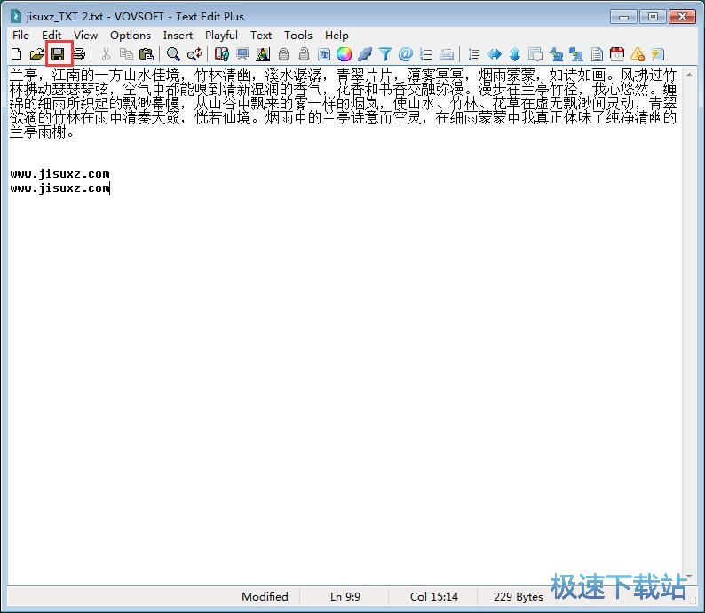The width and height of the screenshot is (705, 613).
Task: Print the document with the printer icon
Action: point(79,54)
